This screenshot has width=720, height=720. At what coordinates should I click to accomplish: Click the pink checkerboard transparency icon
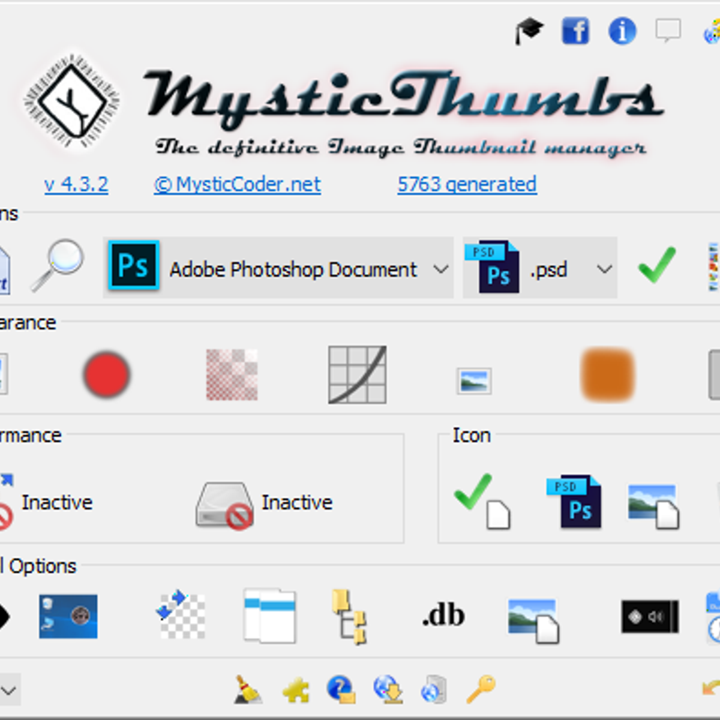pyautogui.click(x=232, y=375)
